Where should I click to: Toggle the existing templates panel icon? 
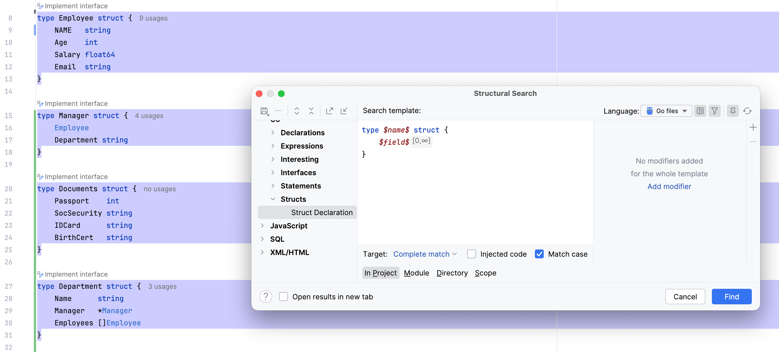(700, 111)
